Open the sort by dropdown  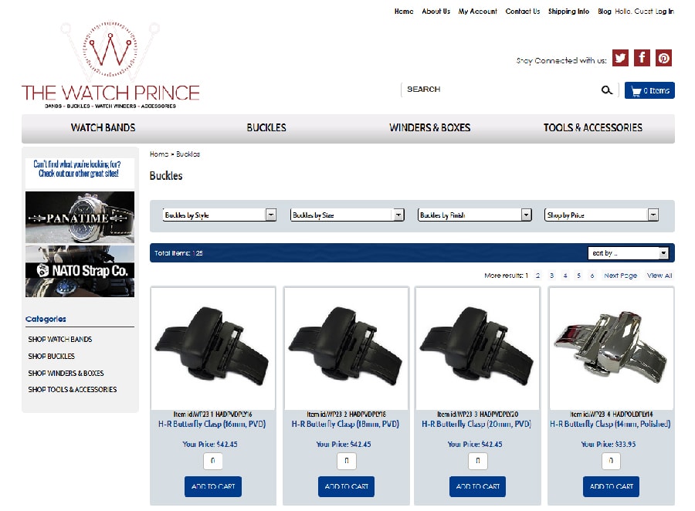628,253
